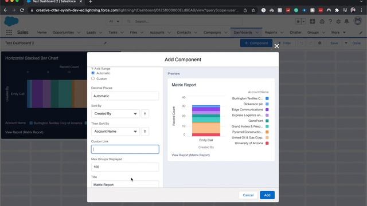This screenshot has height=206, width=367.
Task: Open dashboard properties gear icon
Action: coord(320,43)
